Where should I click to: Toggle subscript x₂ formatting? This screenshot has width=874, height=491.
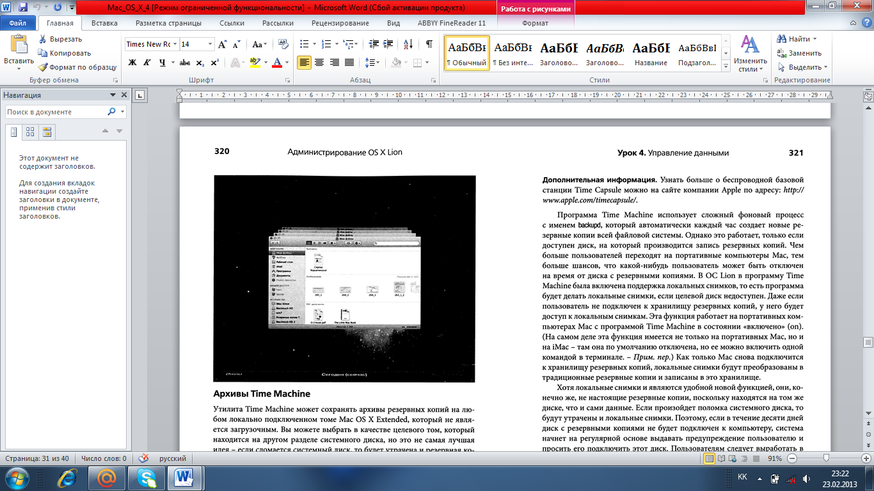click(200, 63)
